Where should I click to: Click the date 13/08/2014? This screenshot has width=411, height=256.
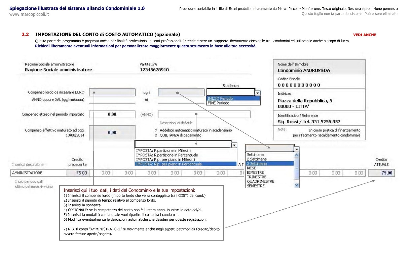coord(75,135)
